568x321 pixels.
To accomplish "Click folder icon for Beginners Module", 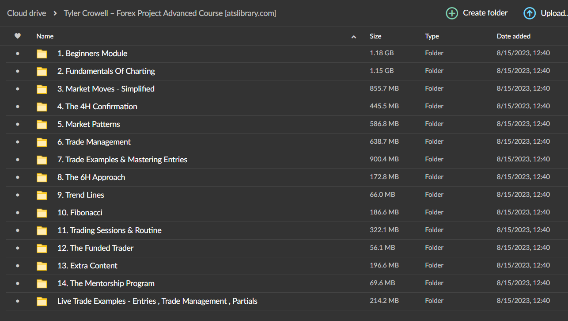I will click(x=42, y=54).
